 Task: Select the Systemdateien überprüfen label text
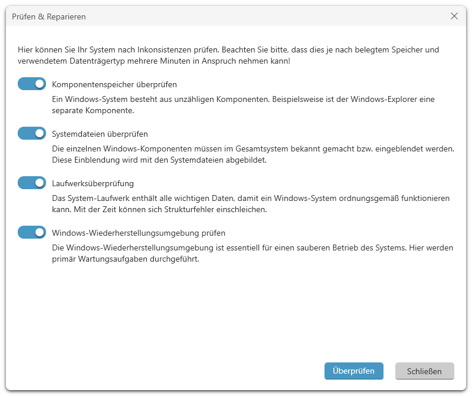pyautogui.click(x=100, y=134)
